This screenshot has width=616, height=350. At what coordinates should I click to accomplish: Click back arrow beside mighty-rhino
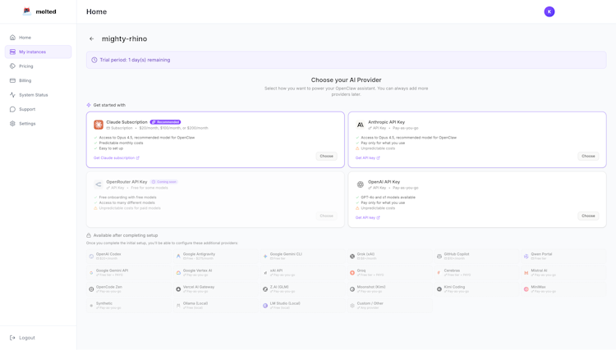click(91, 39)
